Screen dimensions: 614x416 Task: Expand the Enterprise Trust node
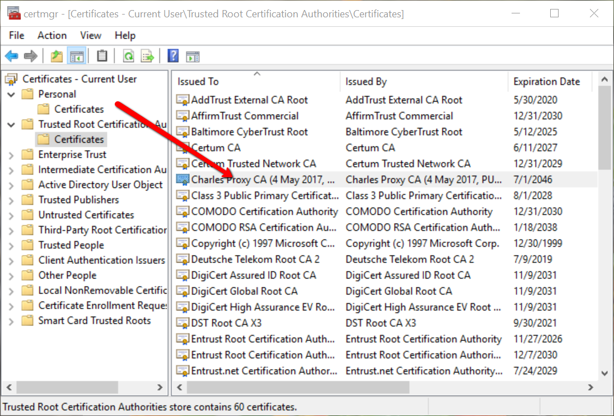coord(11,155)
